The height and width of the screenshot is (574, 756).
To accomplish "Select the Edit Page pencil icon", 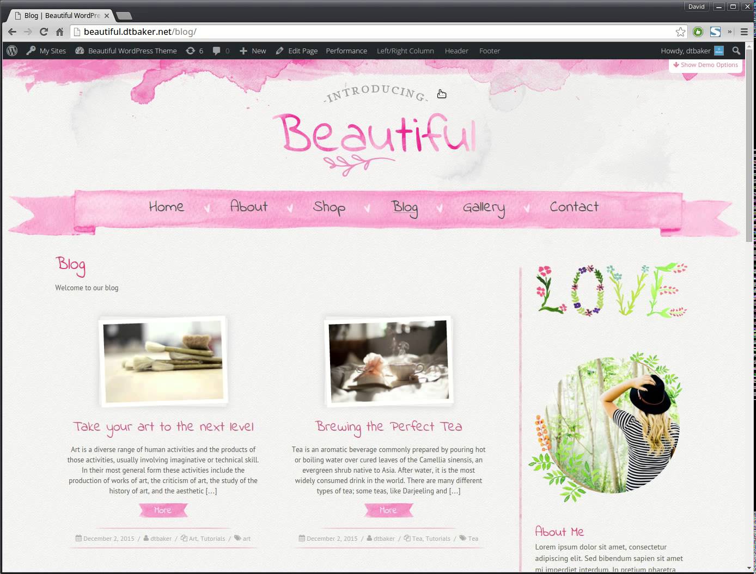I will click(x=279, y=51).
